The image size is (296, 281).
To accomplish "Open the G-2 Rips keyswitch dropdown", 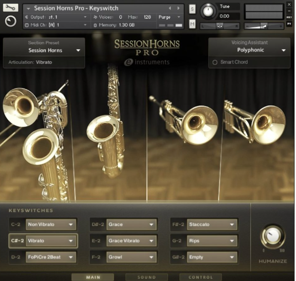I will click(212, 241).
